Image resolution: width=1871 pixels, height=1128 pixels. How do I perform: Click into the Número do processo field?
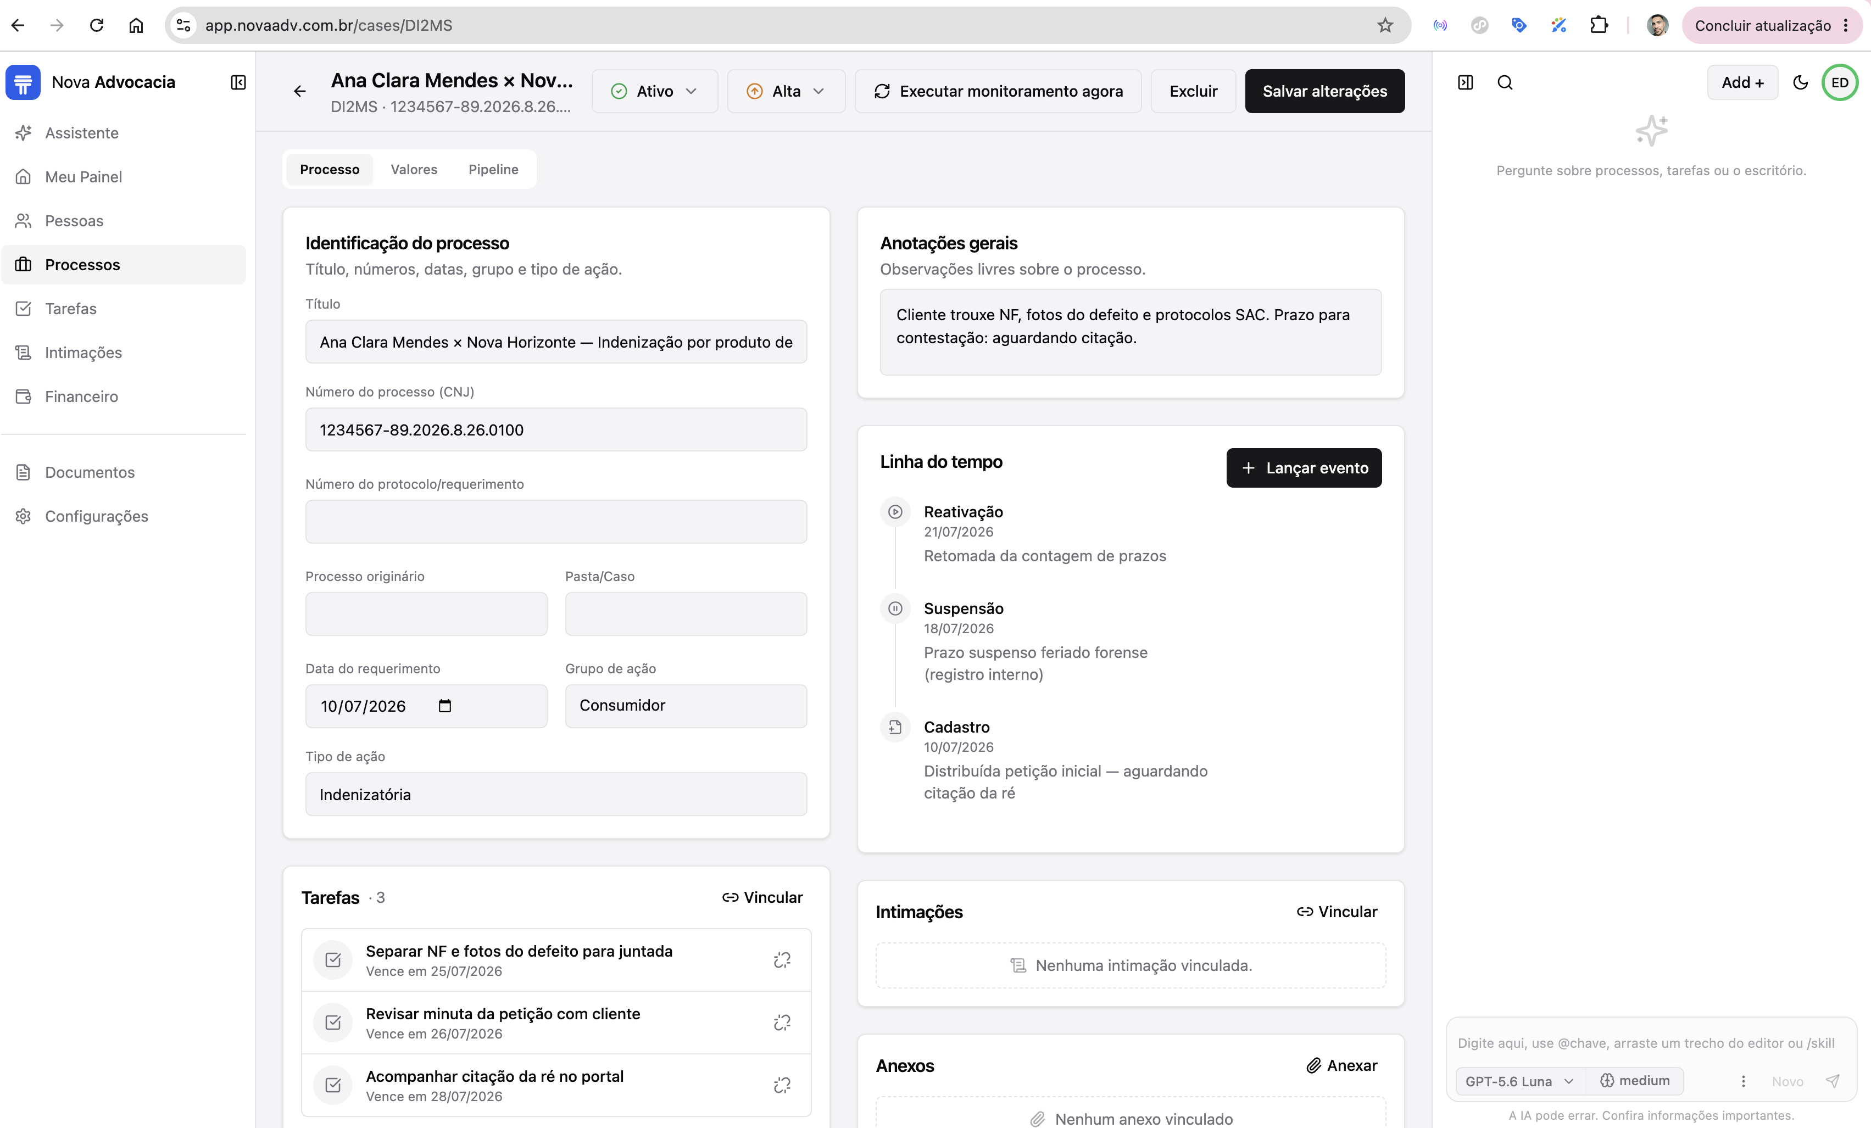556,429
